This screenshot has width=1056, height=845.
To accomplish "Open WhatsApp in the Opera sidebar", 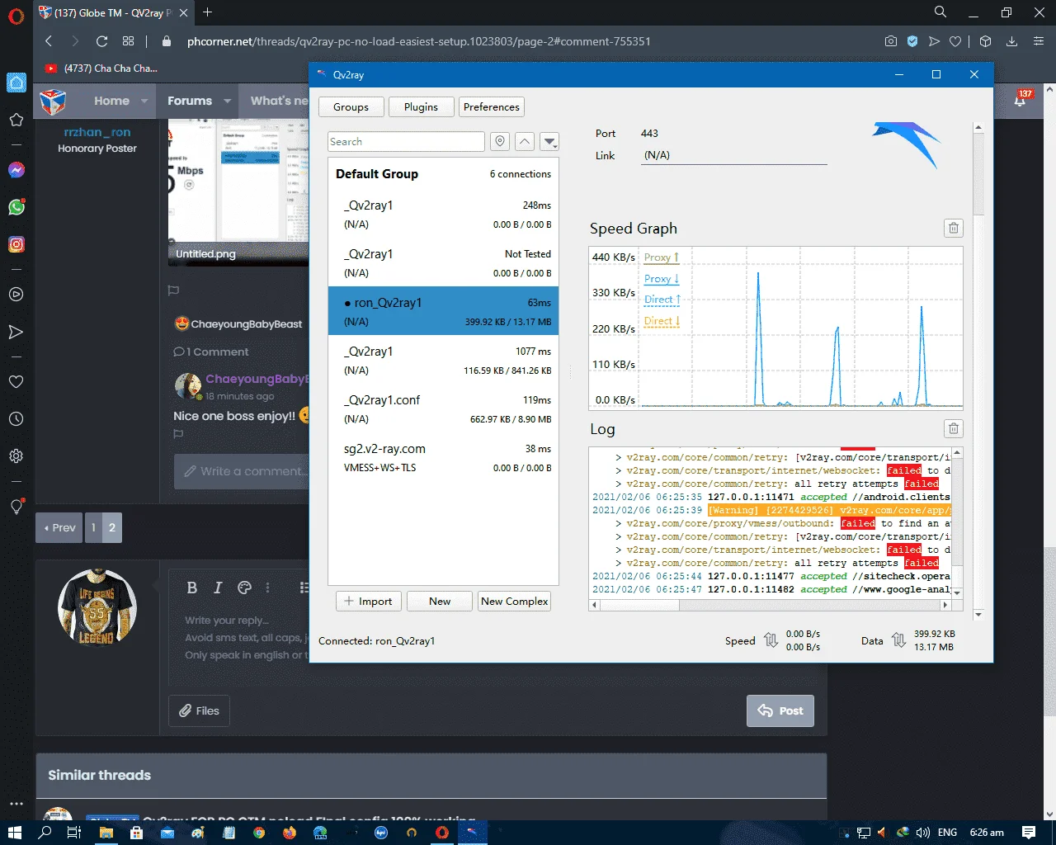I will pyautogui.click(x=16, y=207).
